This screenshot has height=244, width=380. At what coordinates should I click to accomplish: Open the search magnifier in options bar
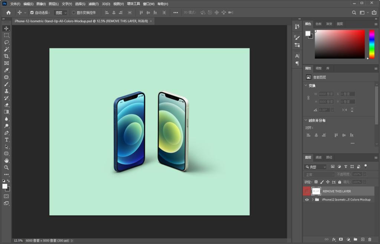pyautogui.click(x=354, y=13)
